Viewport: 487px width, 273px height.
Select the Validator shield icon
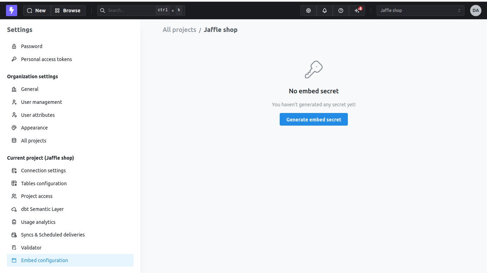[x=14, y=247]
